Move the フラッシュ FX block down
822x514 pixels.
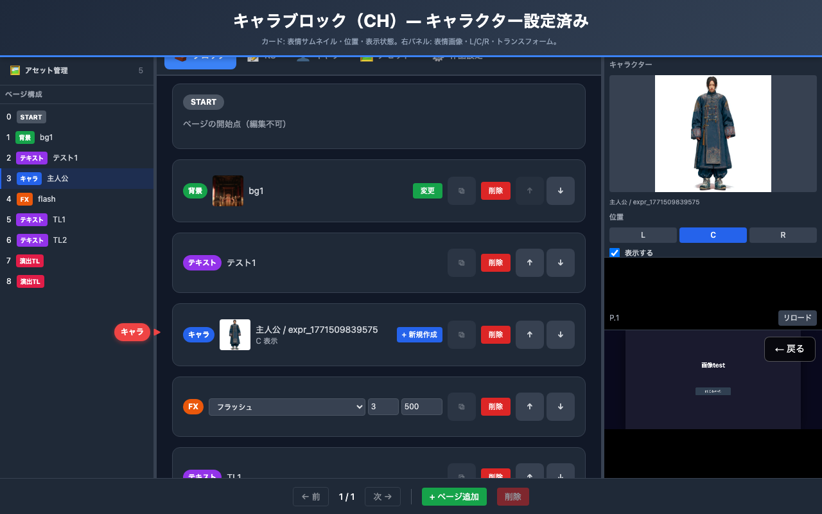tap(561, 407)
